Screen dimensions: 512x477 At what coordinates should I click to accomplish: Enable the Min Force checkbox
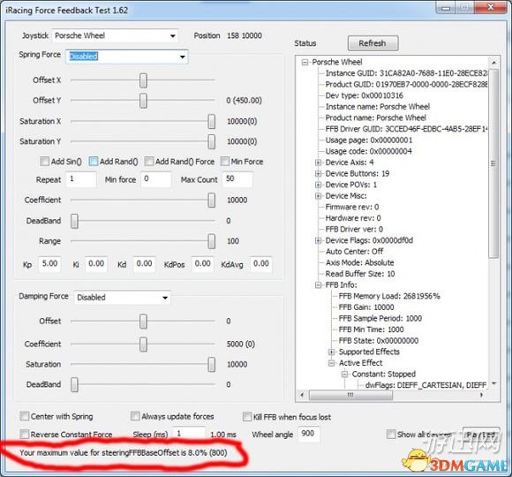(225, 162)
